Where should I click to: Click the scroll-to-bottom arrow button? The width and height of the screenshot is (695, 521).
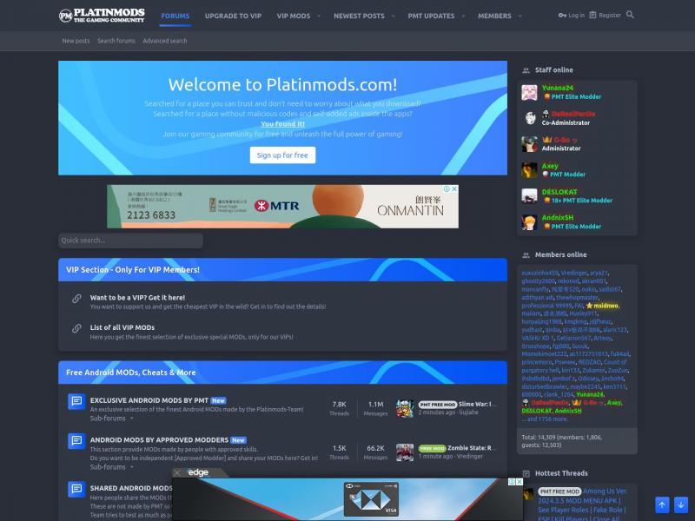point(681,505)
